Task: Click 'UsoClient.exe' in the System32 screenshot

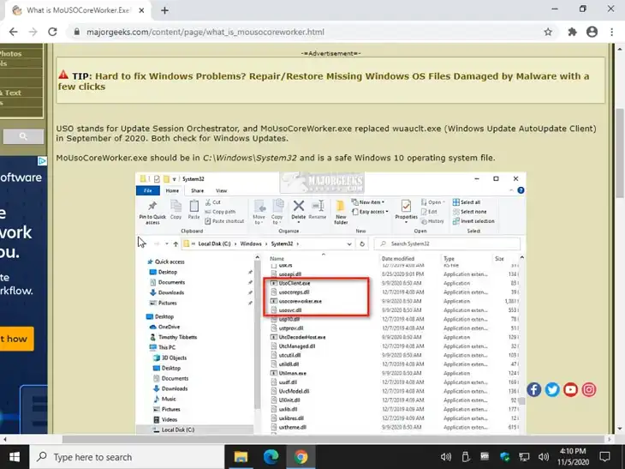Action: (295, 283)
